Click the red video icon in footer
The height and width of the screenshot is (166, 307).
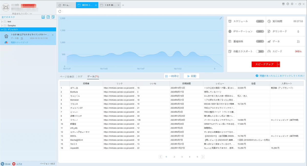[x=14, y=164]
